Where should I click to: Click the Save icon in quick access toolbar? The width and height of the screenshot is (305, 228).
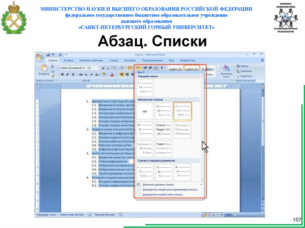pos(48,55)
